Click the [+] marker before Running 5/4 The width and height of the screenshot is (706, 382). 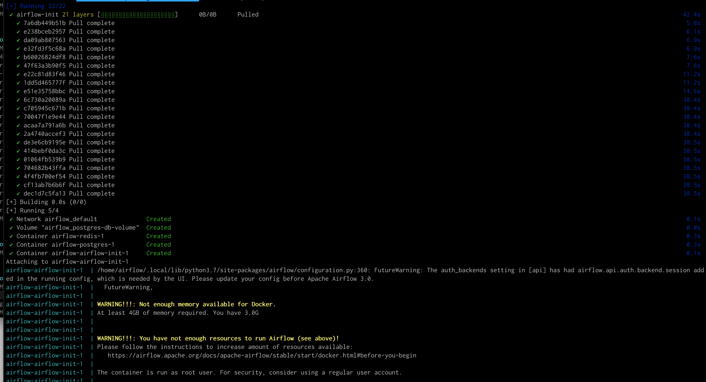point(11,211)
